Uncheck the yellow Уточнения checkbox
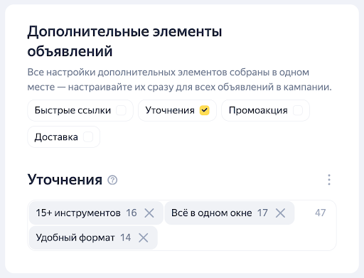The height and width of the screenshot is (278, 364). pyautogui.click(x=205, y=110)
